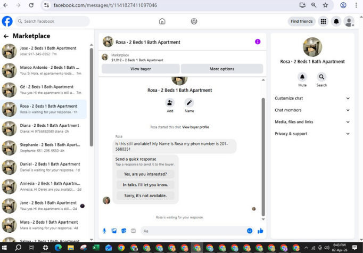The height and width of the screenshot is (253, 363).
Task: Send quick reply 'Sorry, it's not available.'
Action: (145, 195)
